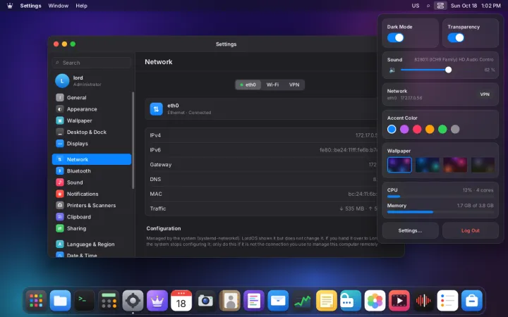Switch to the eth0 tab
Viewport: 508px width, 317px height.
coord(248,85)
